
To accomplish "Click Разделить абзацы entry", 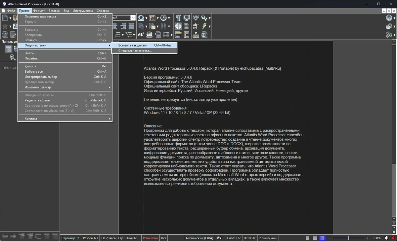I will tap(65, 100).
